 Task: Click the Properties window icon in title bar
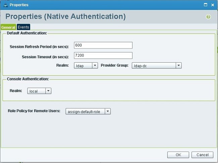(5, 5)
